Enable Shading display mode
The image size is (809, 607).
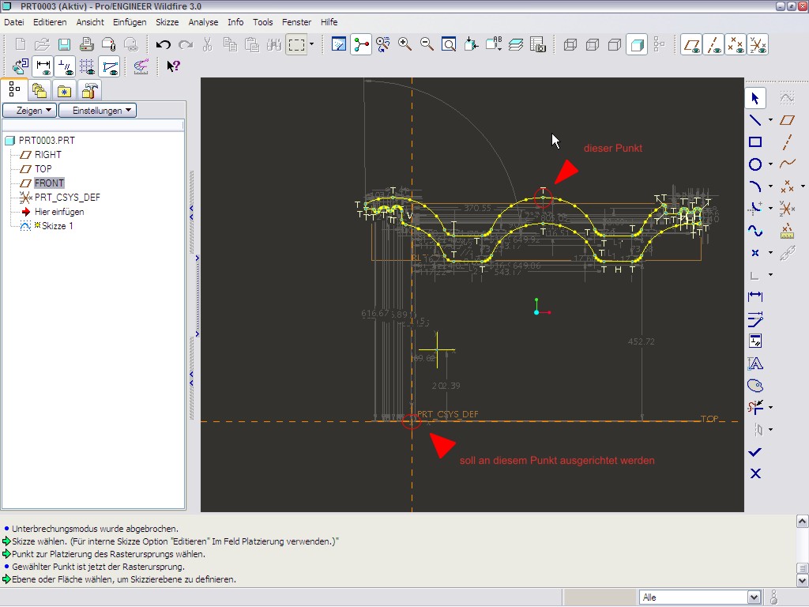637,44
